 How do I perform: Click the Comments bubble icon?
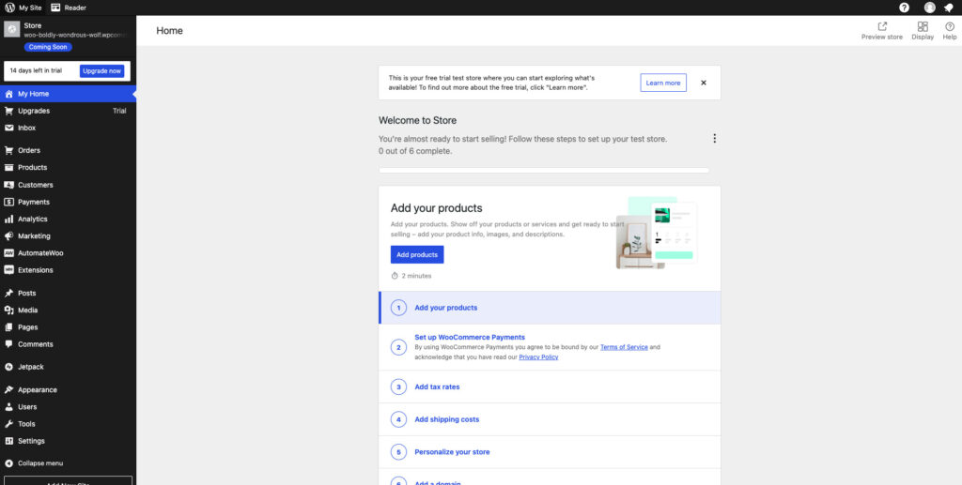8,344
